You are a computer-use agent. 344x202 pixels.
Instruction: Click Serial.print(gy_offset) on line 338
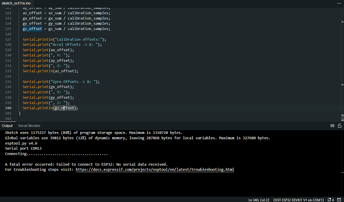pyautogui.click(x=48, y=98)
